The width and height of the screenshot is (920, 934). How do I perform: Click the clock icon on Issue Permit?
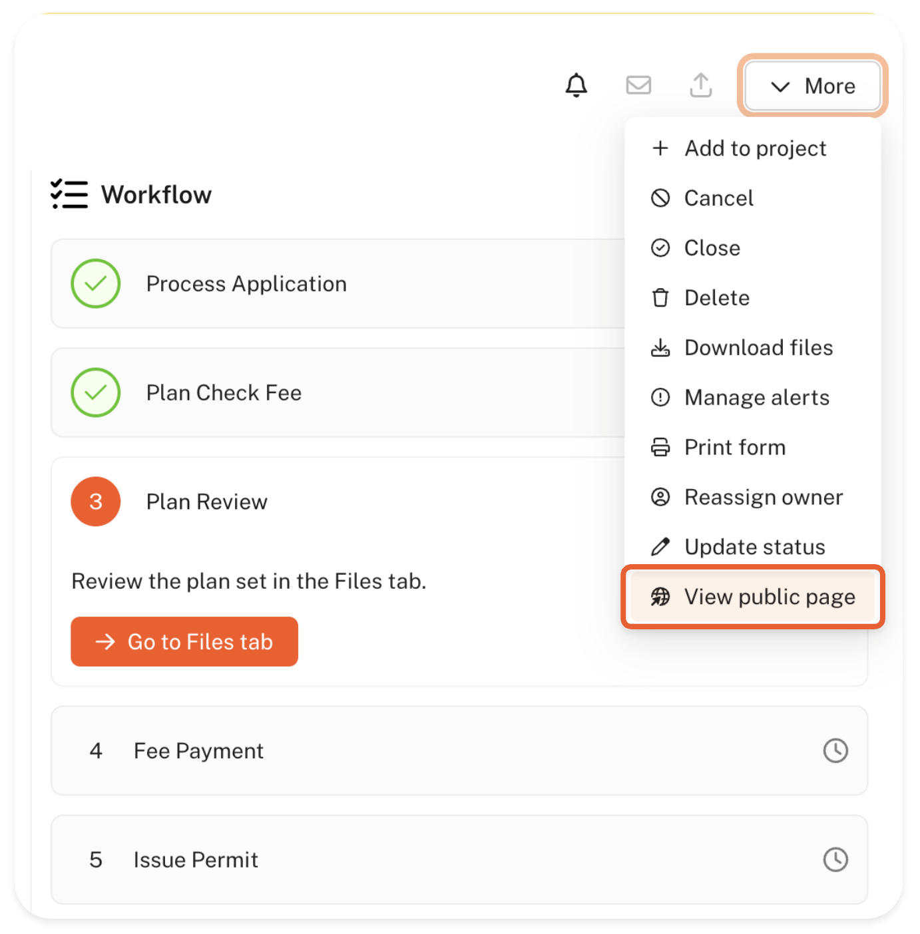coord(835,859)
